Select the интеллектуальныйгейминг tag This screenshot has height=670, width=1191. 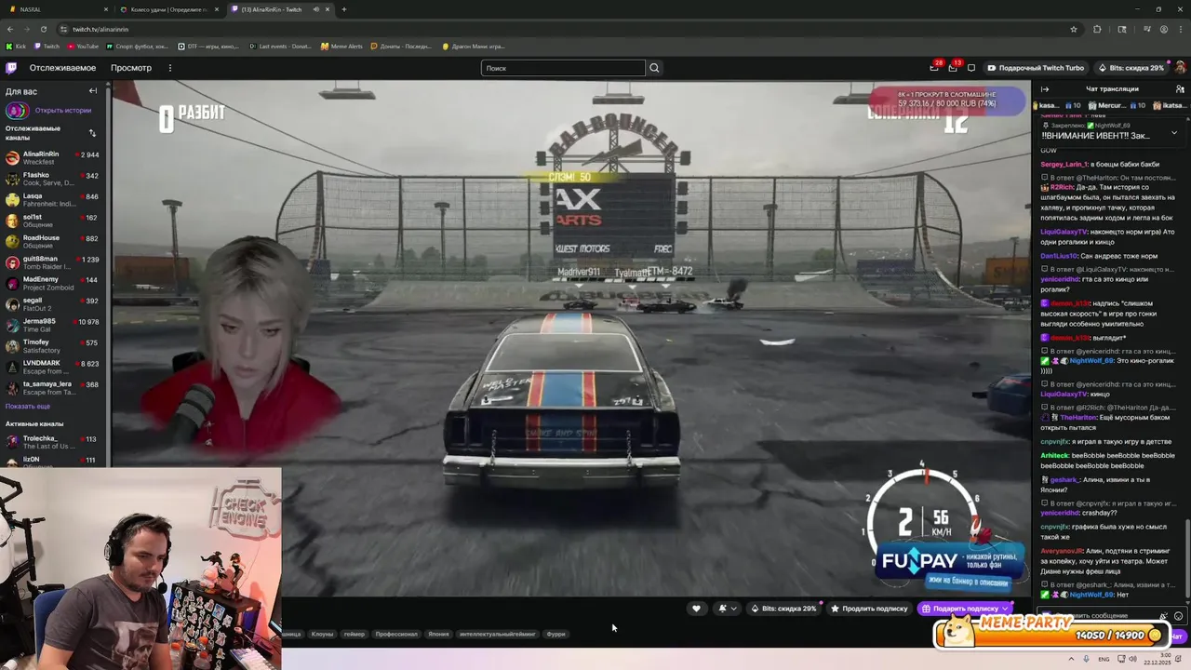pyautogui.click(x=498, y=634)
